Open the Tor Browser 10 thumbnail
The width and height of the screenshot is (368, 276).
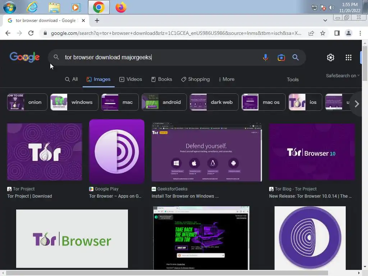(x=312, y=152)
